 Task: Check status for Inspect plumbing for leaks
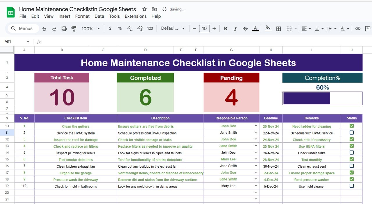[352, 153]
